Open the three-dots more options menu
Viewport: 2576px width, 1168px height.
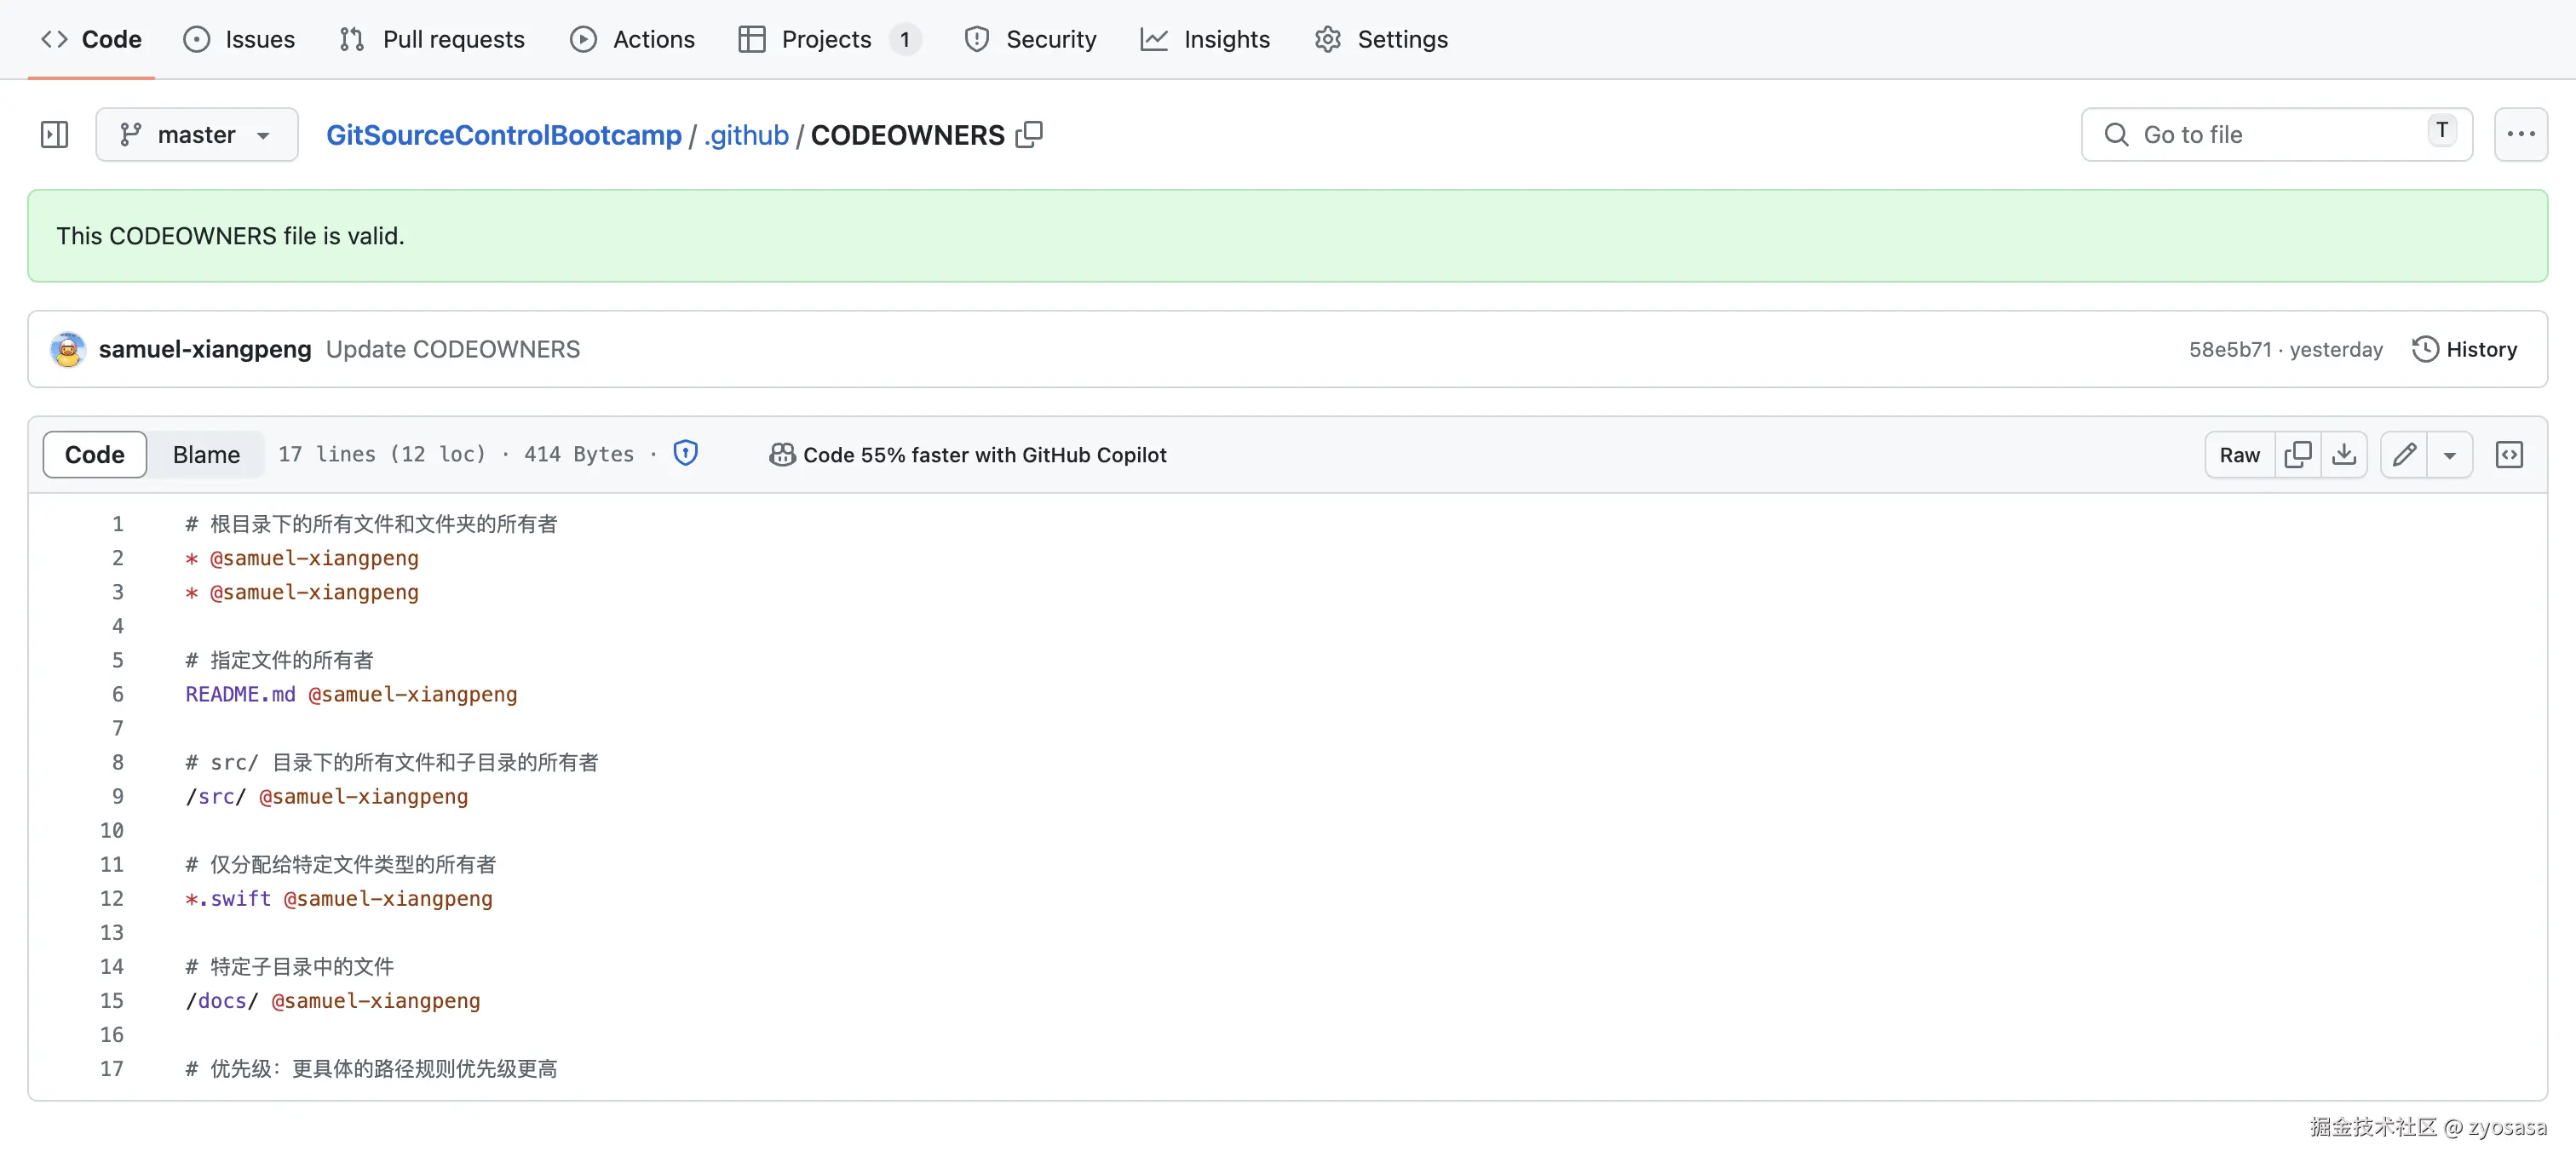pyautogui.click(x=2520, y=135)
